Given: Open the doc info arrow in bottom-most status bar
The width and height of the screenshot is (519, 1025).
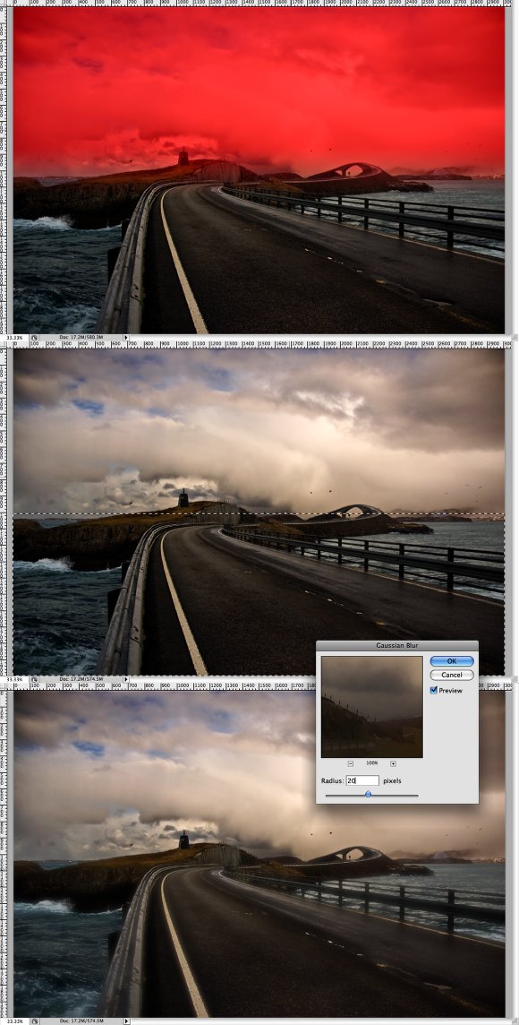Looking at the screenshot, I should point(126,1021).
